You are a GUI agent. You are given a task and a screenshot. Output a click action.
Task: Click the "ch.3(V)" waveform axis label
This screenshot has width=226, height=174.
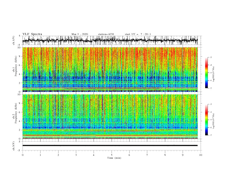(x=14, y=146)
